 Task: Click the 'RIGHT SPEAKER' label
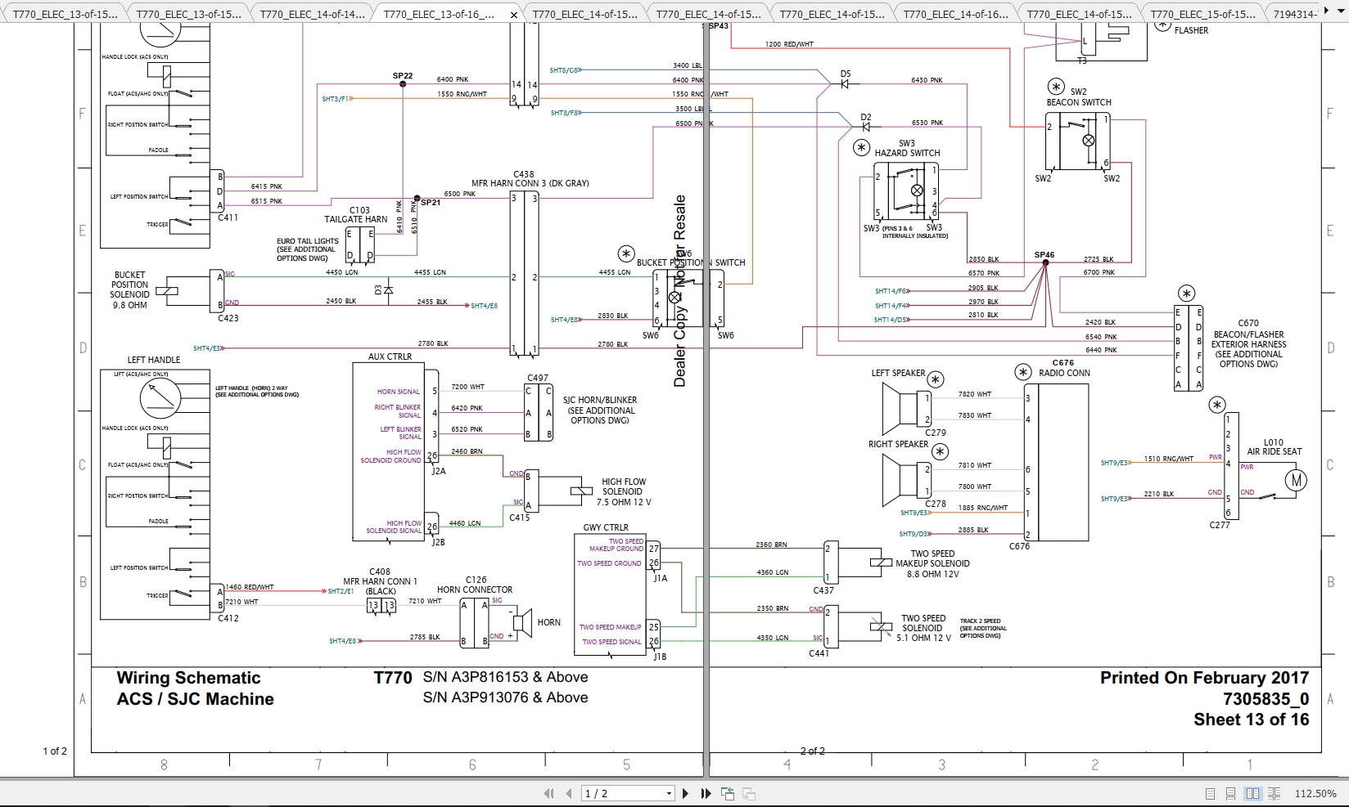tap(898, 444)
